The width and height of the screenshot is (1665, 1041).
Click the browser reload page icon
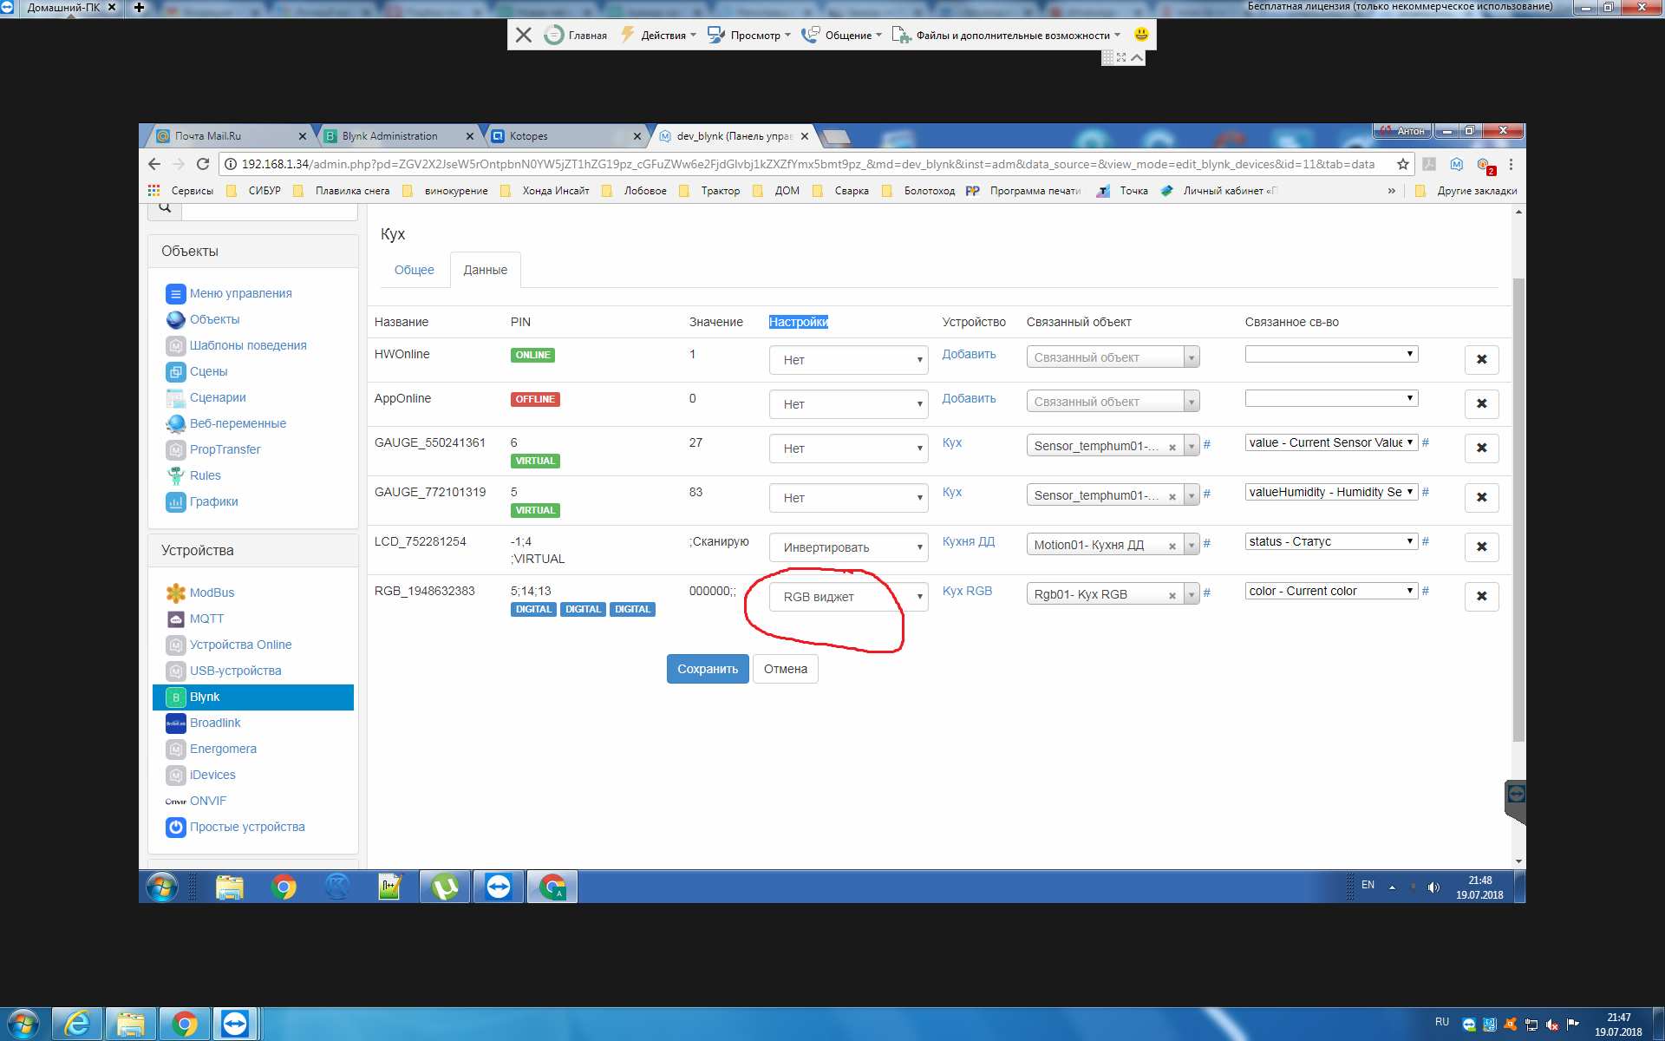pyautogui.click(x=203, y=164)
